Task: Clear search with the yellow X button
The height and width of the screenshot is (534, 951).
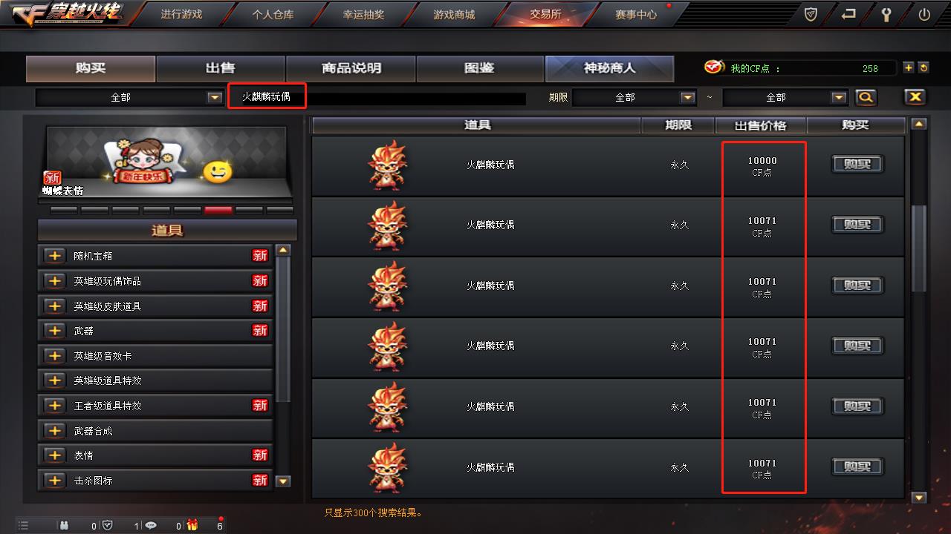Action: tap(915, 97)
